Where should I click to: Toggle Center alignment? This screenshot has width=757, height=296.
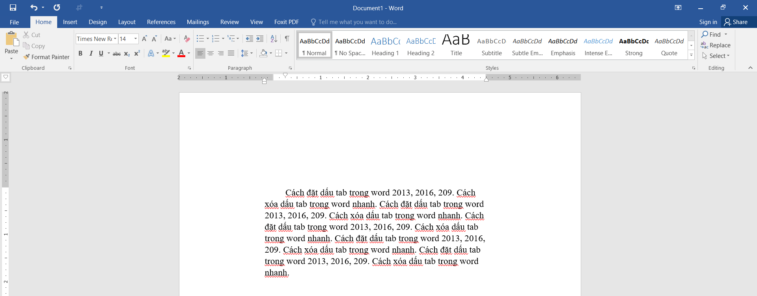pyautogui.click(x=211, y=53)
